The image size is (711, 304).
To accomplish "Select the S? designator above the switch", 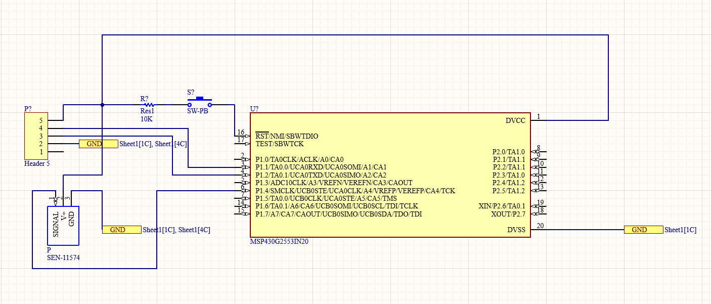I will point(191,93).
